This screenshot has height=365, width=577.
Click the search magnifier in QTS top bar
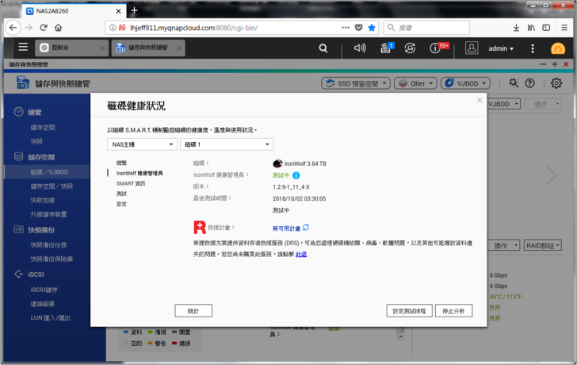click(323, 48)
